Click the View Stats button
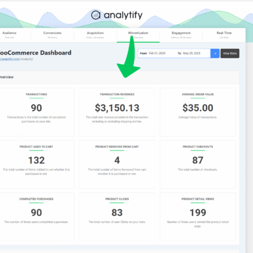253x253 pixels. (230, 54)
